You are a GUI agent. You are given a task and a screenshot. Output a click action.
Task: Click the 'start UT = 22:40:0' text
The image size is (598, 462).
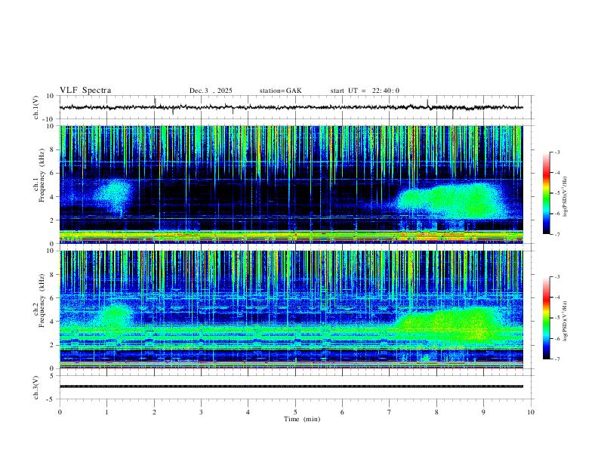coord(365,91)
